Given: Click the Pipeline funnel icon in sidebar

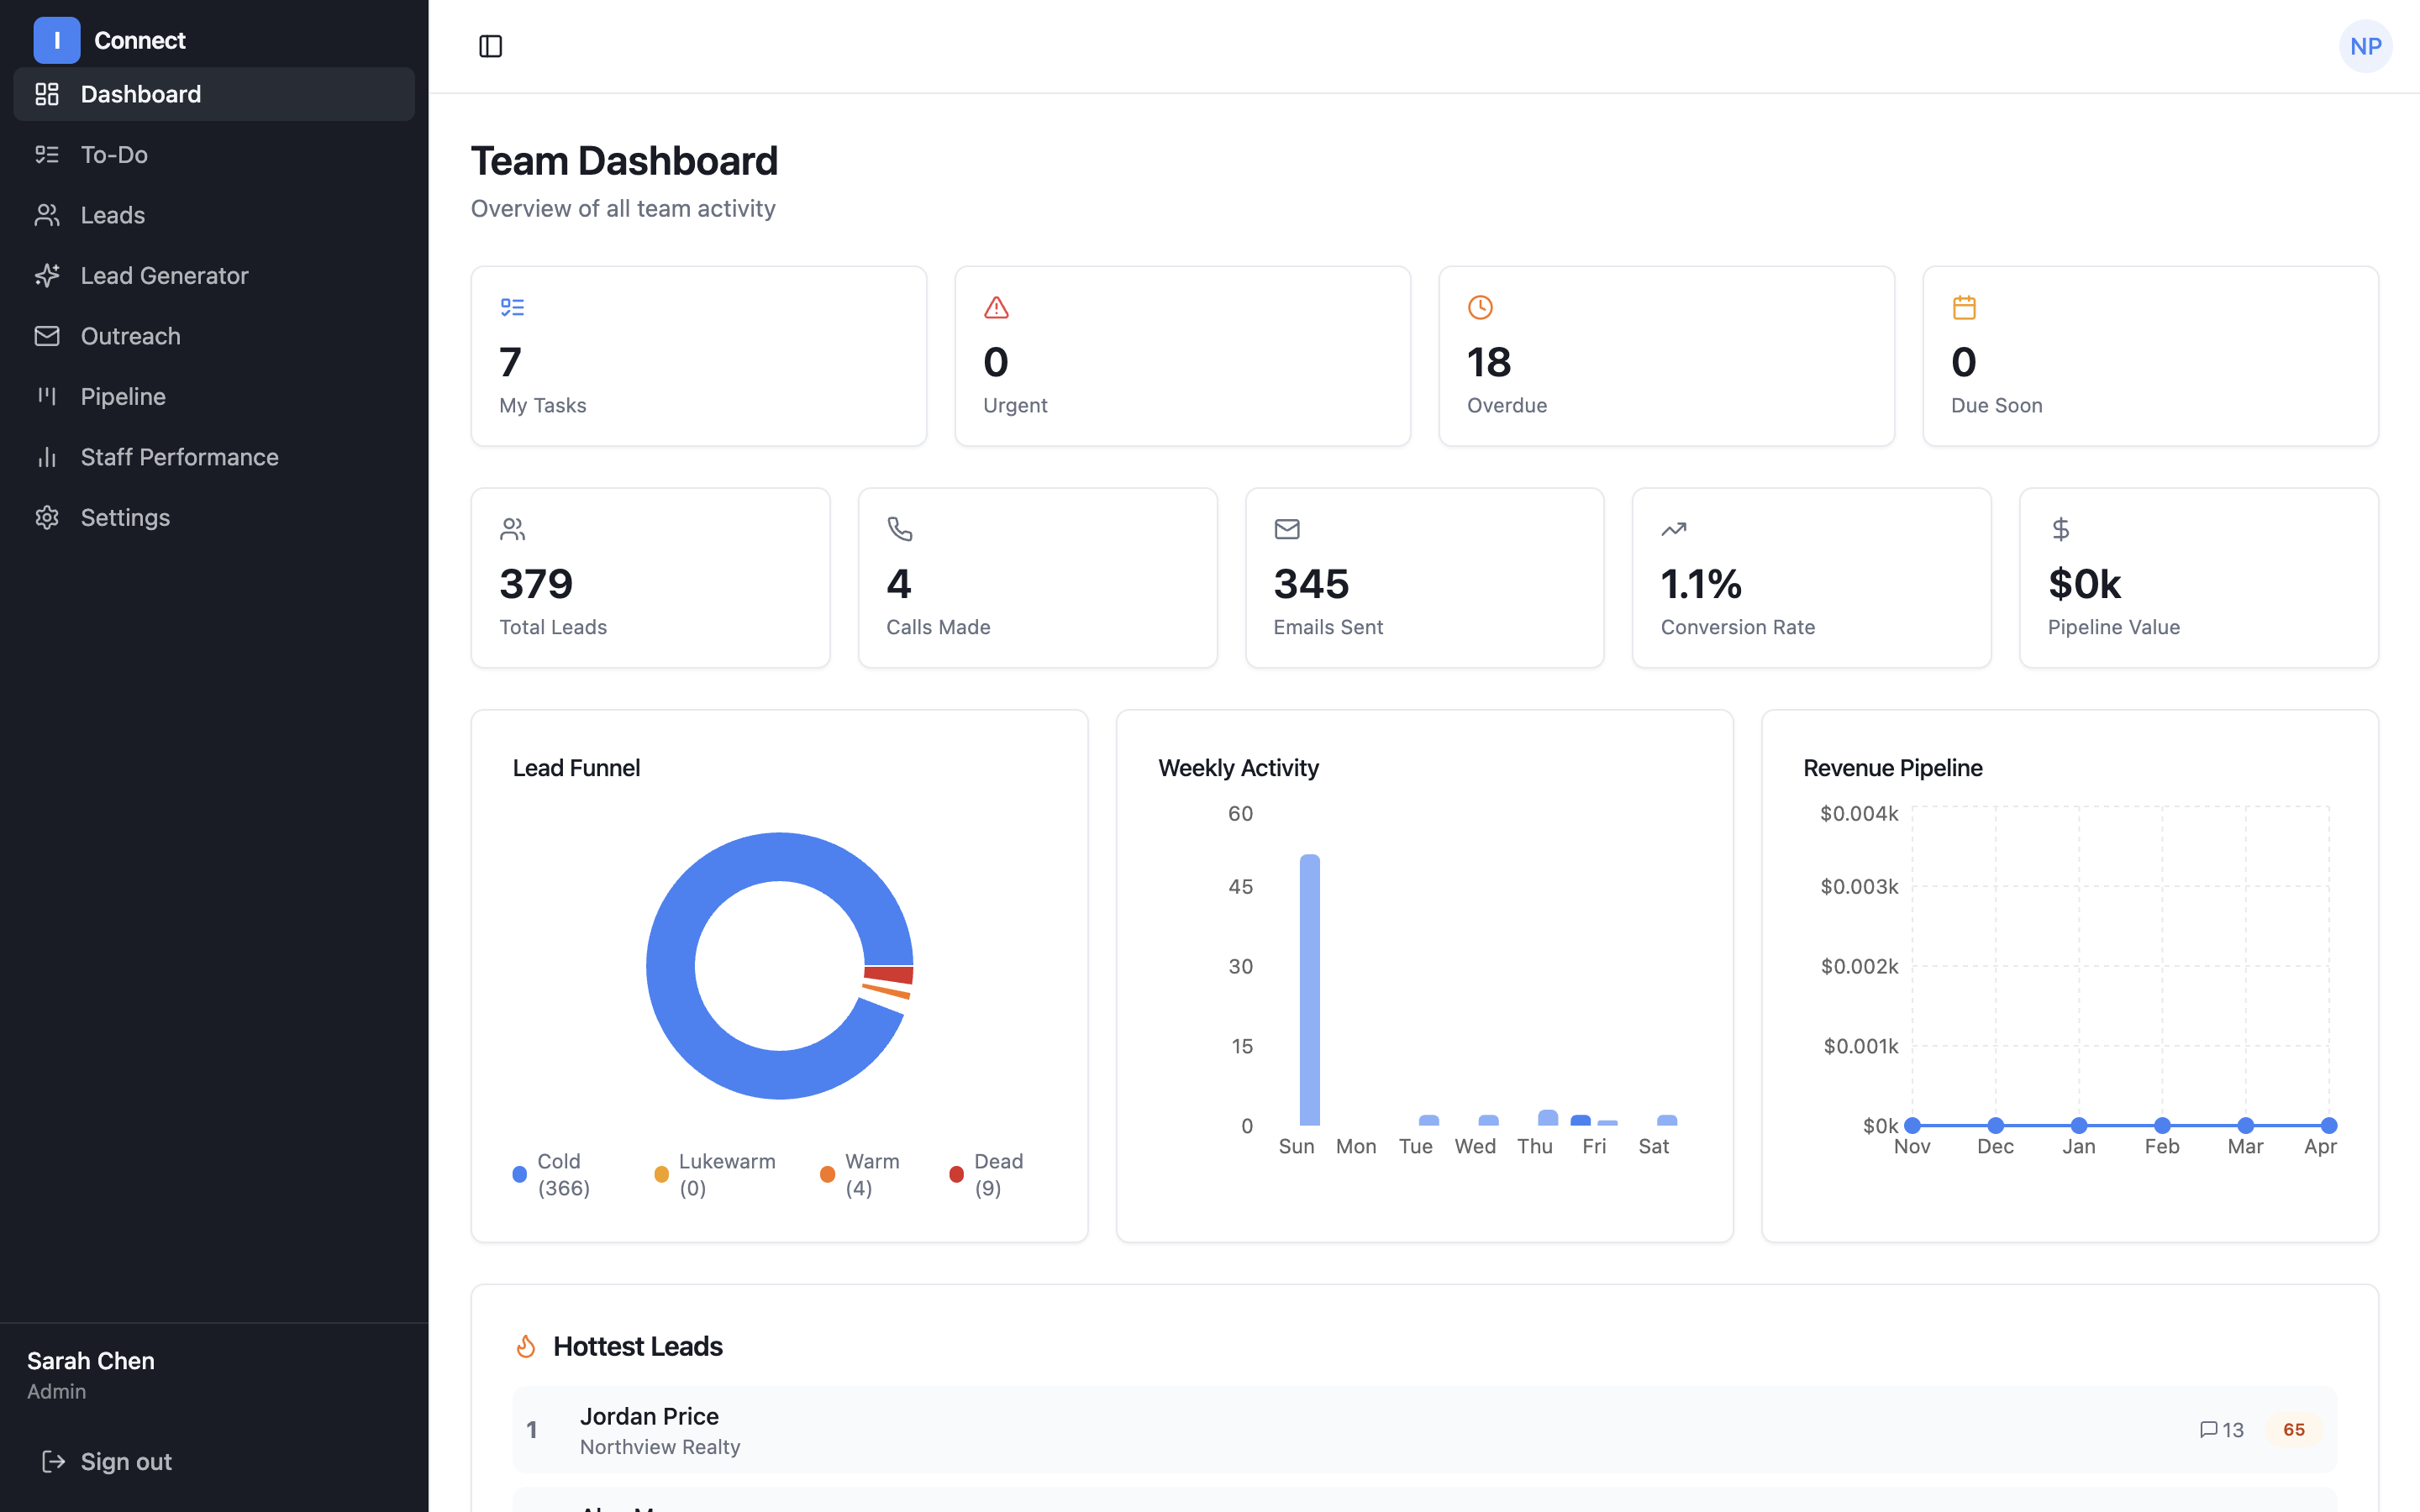Looking at the screenshot, I should click(x=47, y=396).
